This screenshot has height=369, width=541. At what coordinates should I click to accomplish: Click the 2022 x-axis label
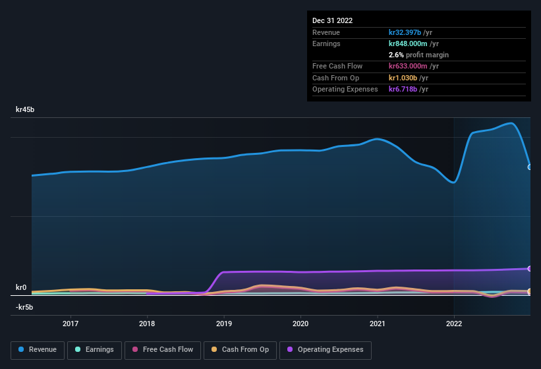pyautogui.click(x=454, y=324)
